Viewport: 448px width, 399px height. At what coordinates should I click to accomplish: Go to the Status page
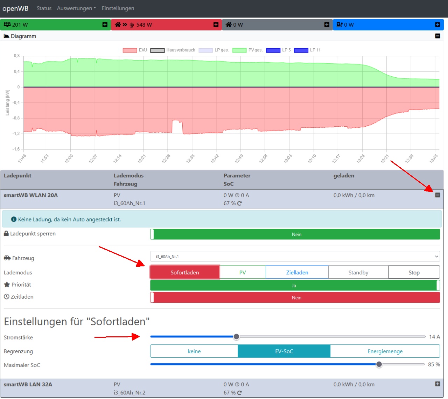[44, 8]
